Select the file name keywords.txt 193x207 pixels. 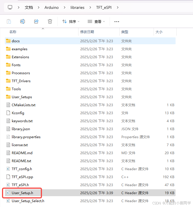click(x=22, y=121)
